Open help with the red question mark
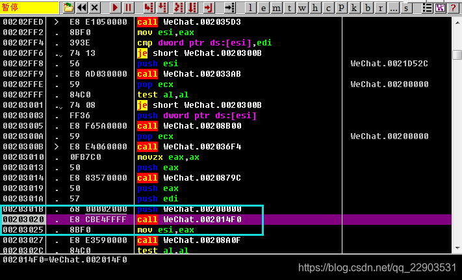This screenshot has height=280, width=462. 453,7
